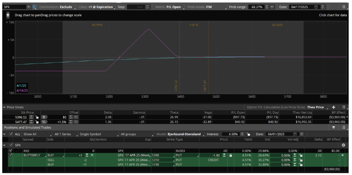
Task: Click the dollar offset mode tag on first slice
Action: click(x=44, y=117)
